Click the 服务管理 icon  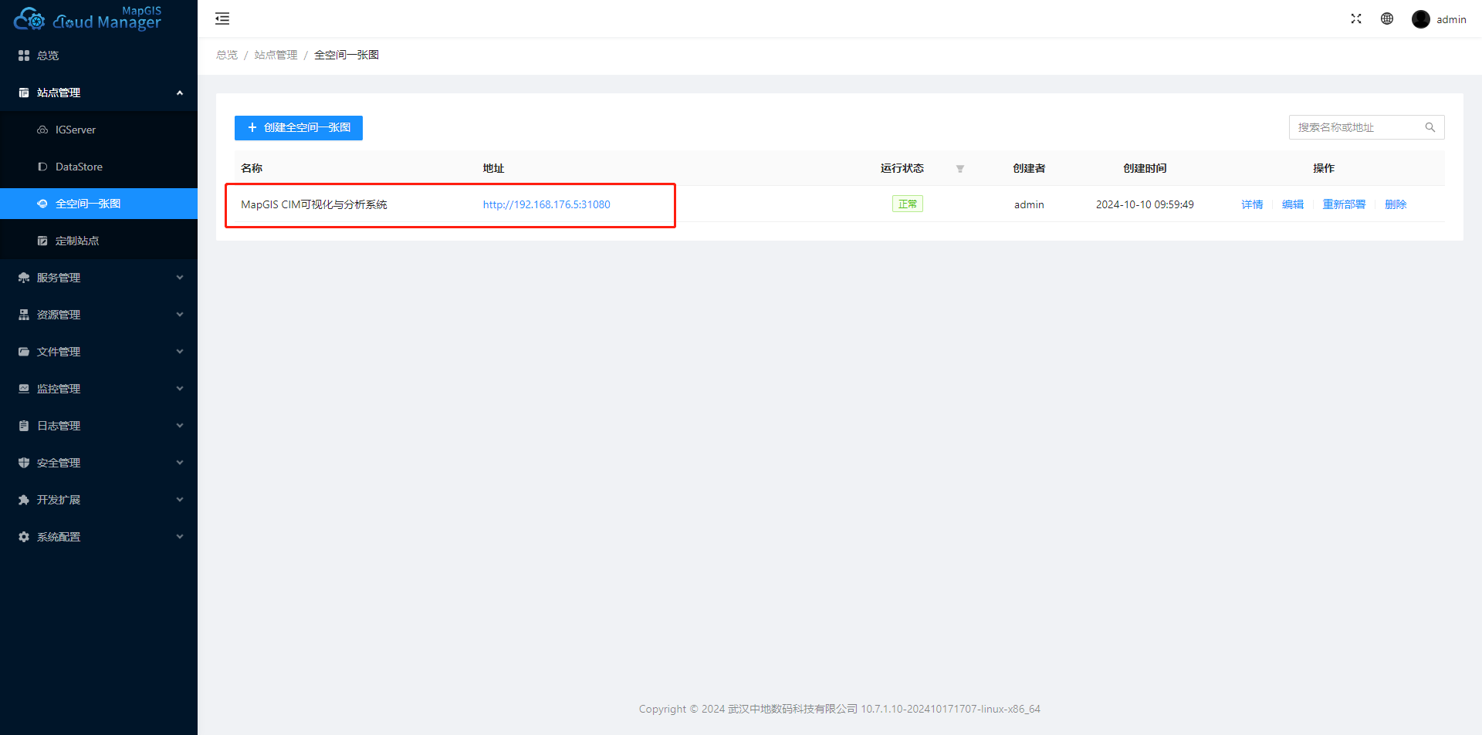click(x=24, y=278)
